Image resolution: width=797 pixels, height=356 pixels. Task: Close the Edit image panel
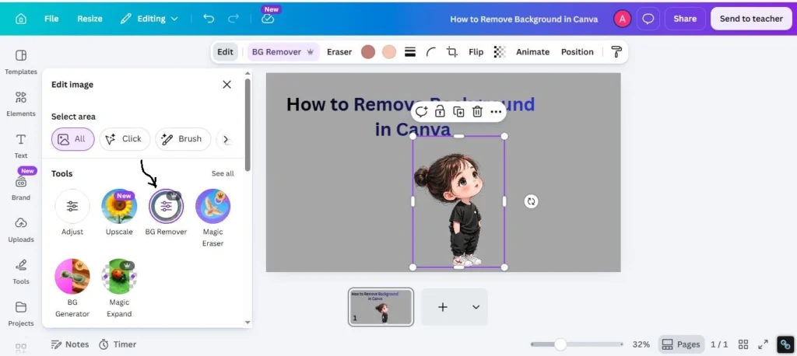pos(226,84)
